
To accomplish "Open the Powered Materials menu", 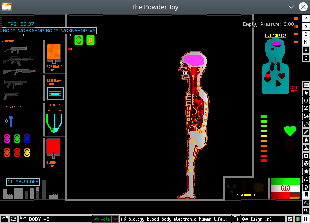I will (x=306, y=101).
